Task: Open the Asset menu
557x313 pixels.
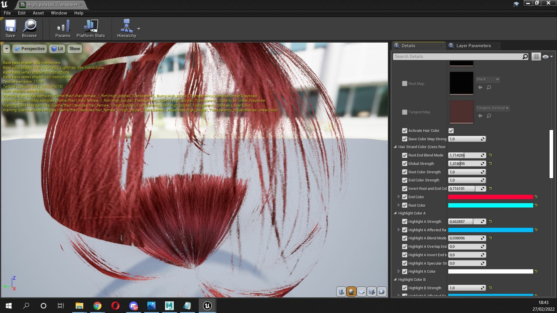Action: pyautogui.click(x=38, y=13)
